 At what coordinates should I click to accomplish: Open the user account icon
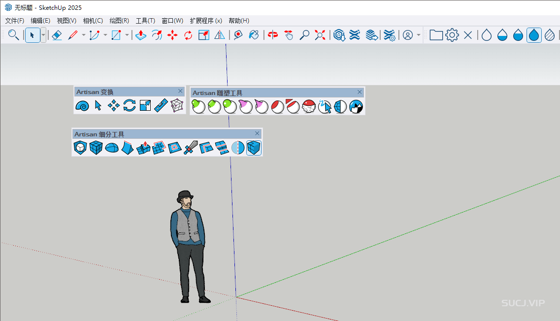pyautogui.click(x=407, y=35)
